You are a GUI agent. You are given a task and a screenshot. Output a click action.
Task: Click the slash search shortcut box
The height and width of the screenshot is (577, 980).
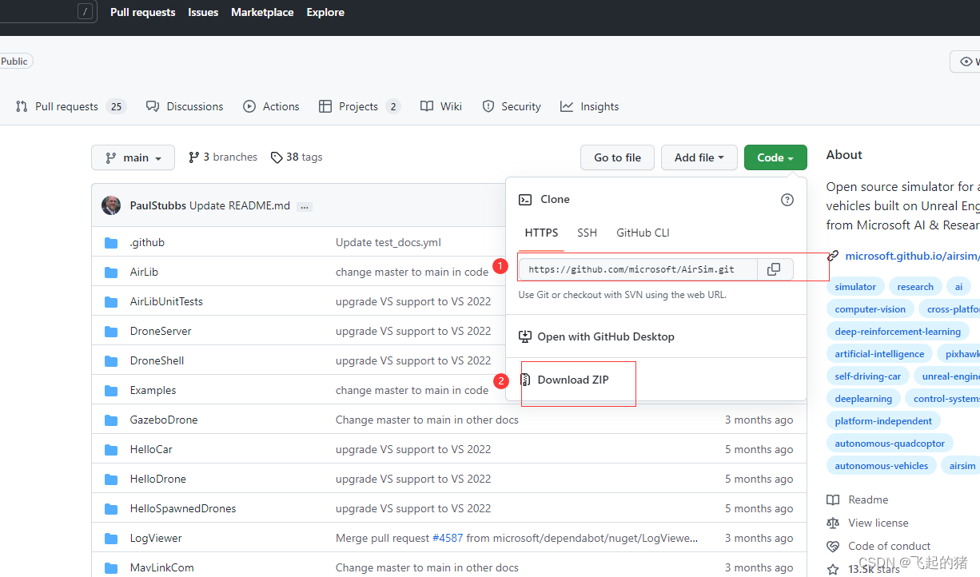(x=86, y=12)
